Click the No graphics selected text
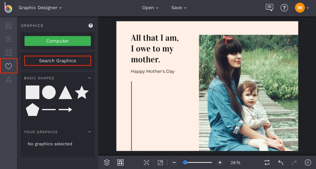This screenshot has height=169, width=316. click(x=50, y=144)
